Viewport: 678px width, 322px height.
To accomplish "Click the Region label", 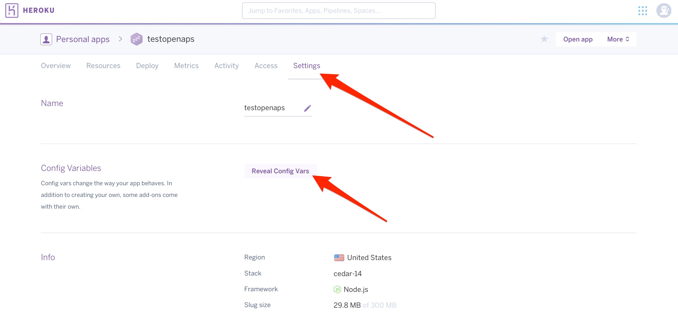I will click(254, 257).
